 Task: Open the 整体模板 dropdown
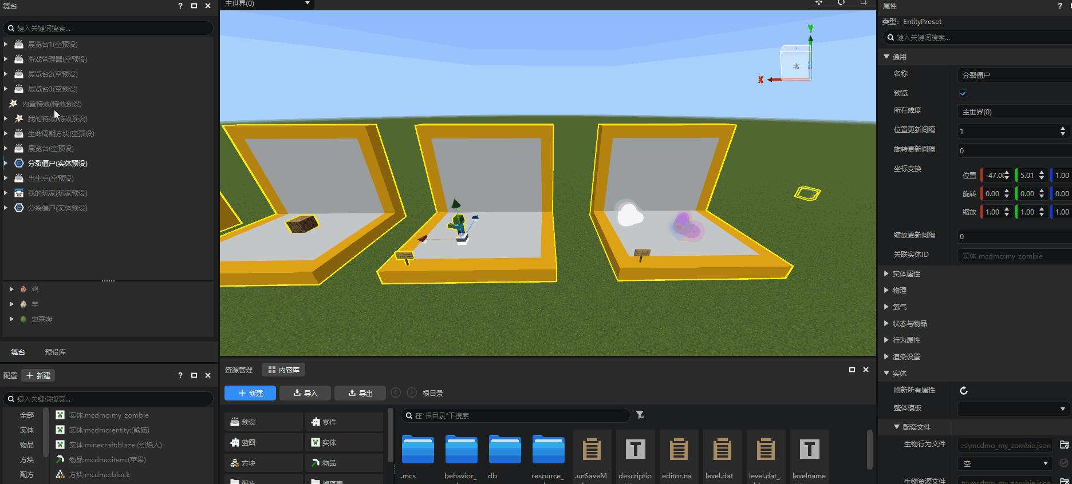point(1014,408)
